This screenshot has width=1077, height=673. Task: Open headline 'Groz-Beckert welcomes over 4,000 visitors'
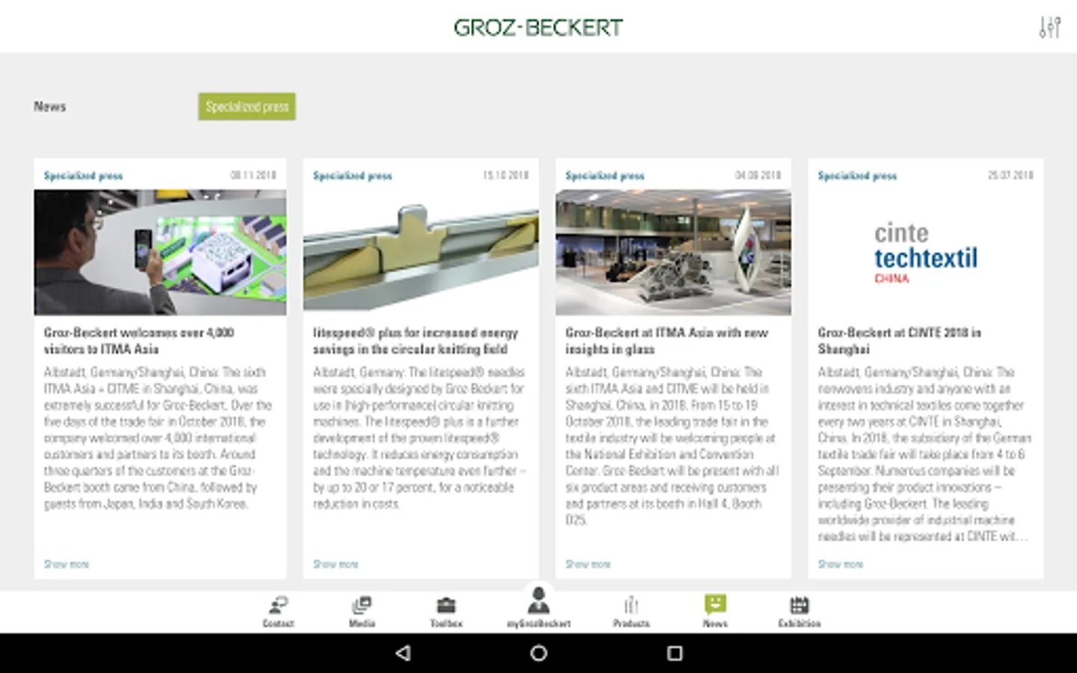click(139, 340)
